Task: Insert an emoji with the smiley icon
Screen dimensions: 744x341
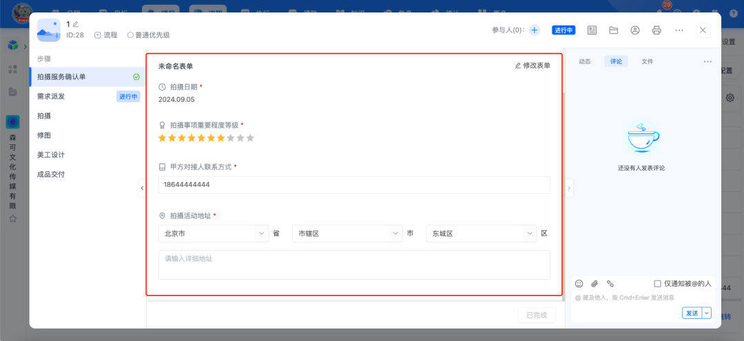Action: tap(579, 284)
